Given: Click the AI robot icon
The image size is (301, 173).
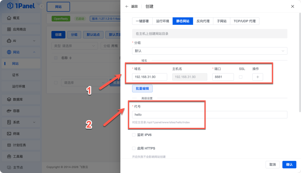Looking at the screenshot, I should click(x=9, y=41).
